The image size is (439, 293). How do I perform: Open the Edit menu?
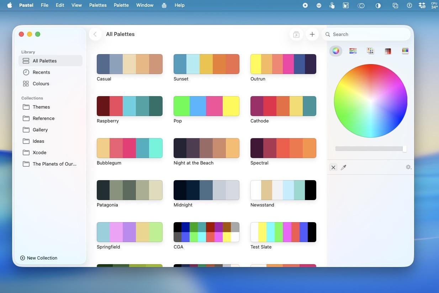60,5
